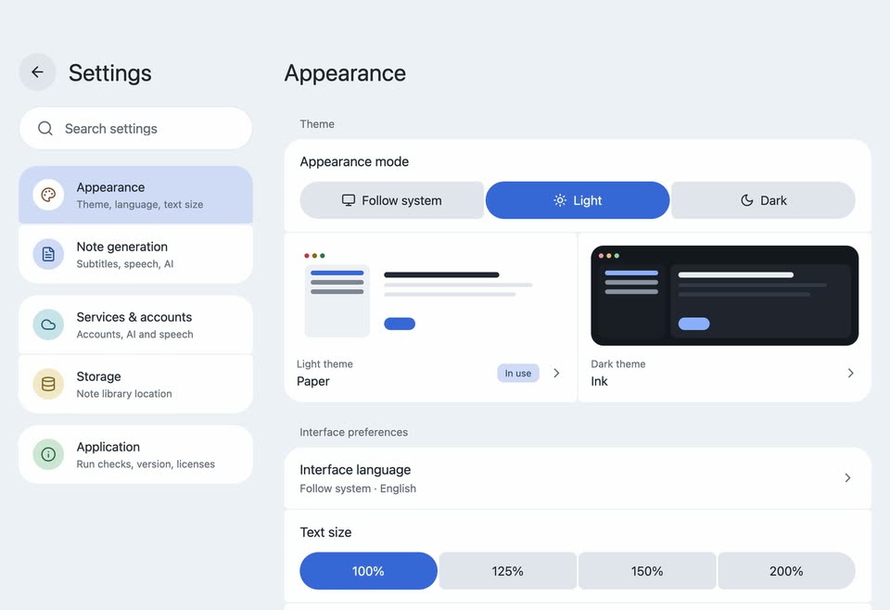Open Interface language chevron
This screenshot has width=890, height=610.
coord(847,477)
